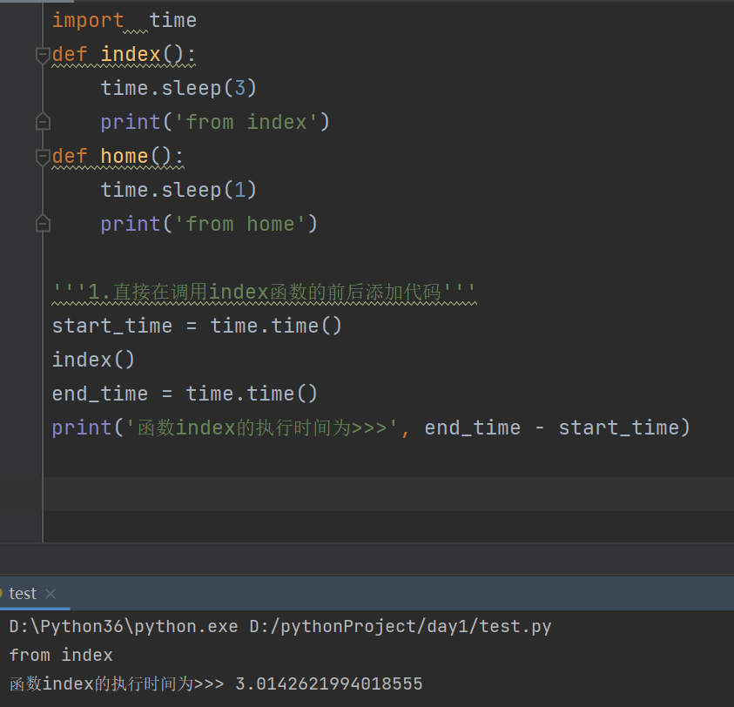Image resolution: width=734 pixels, height=707 pixels.
Task: Click the index() call line
Action: click(x=93, y=360)
